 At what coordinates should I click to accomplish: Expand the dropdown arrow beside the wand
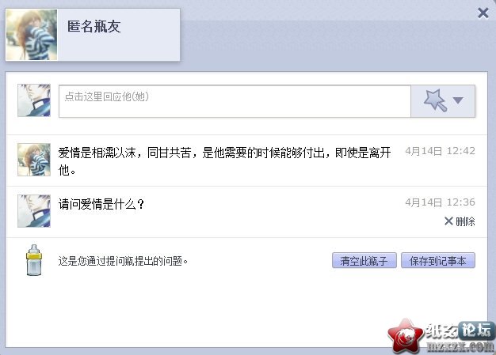click(x=458, y=100)
